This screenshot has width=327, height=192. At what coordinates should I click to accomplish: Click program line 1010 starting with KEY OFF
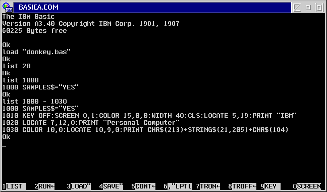tap(149, 116)
